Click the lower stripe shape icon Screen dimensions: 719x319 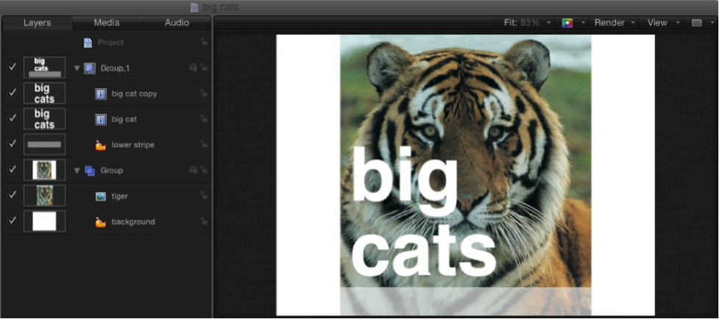pyautogui.click(x=101, y=146)
